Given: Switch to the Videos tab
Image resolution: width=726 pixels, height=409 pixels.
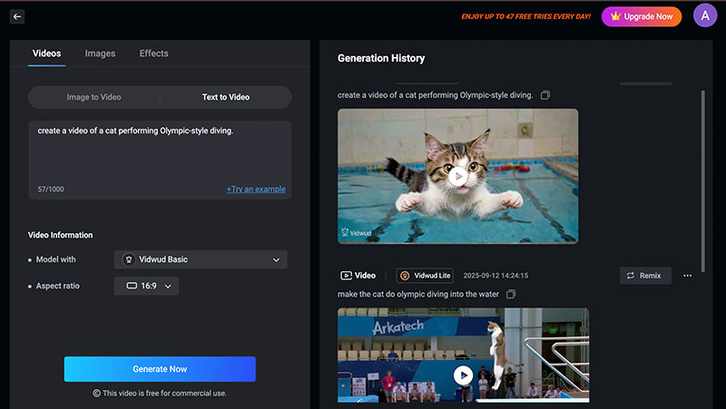Looking at the screenshot, I should click(46, 54).
